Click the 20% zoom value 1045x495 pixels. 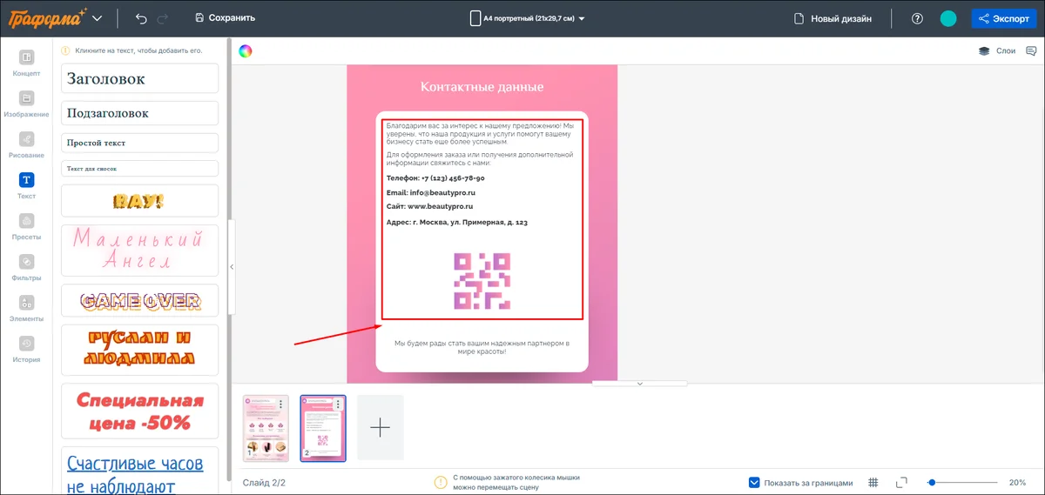click(x=1017, y=483)
